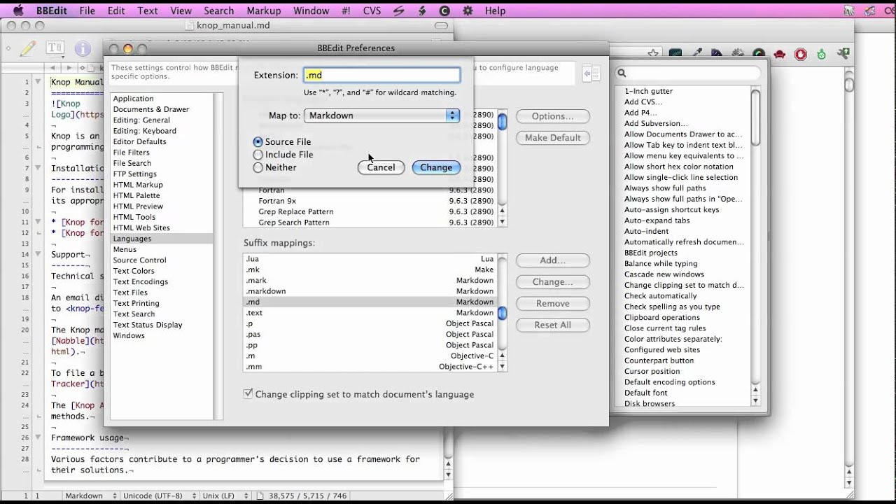The image size is (896, 504).
Task: Open the Edit menu
Action: click(x=116, y=10)
